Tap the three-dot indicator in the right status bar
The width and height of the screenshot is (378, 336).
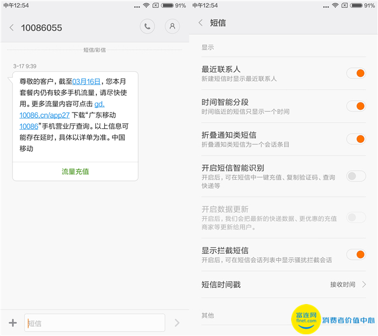click(x=326, y=7)
